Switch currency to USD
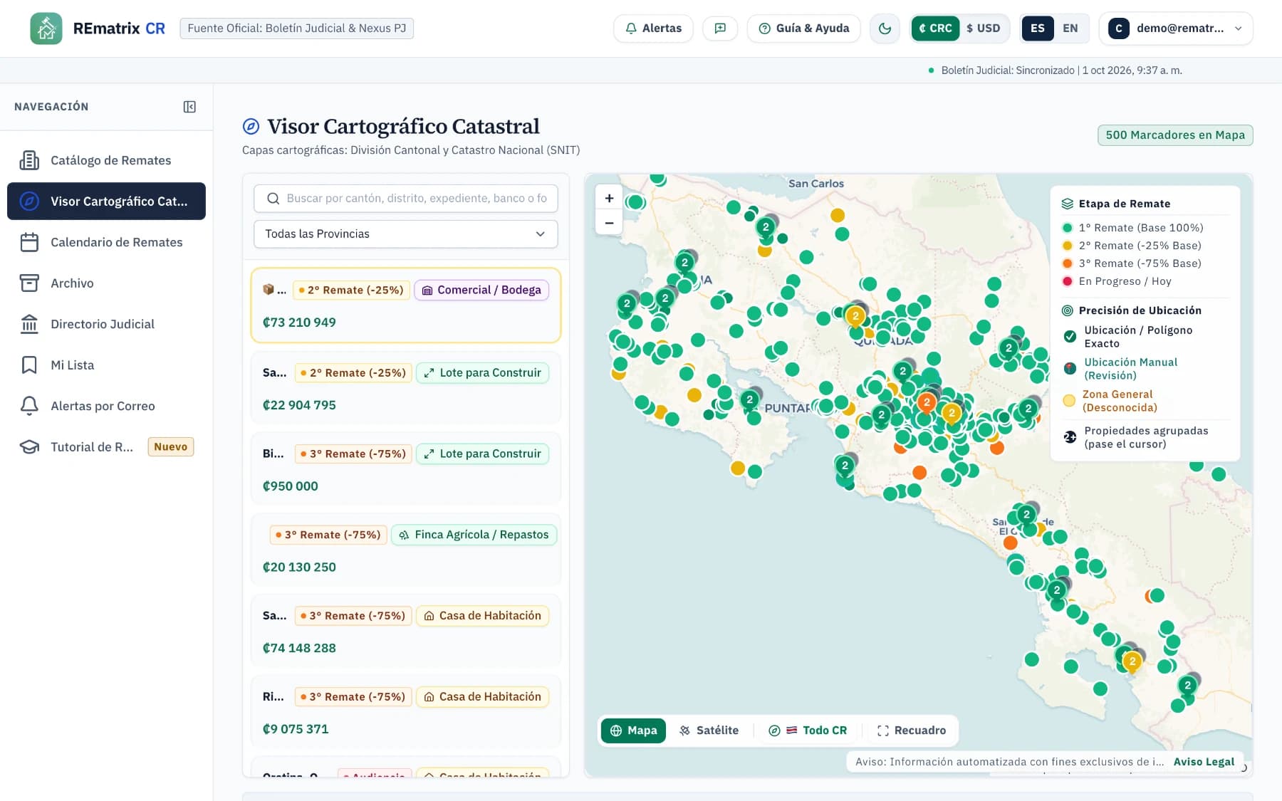Viewport: 1282px width, 801px height. tap(983, 28)
